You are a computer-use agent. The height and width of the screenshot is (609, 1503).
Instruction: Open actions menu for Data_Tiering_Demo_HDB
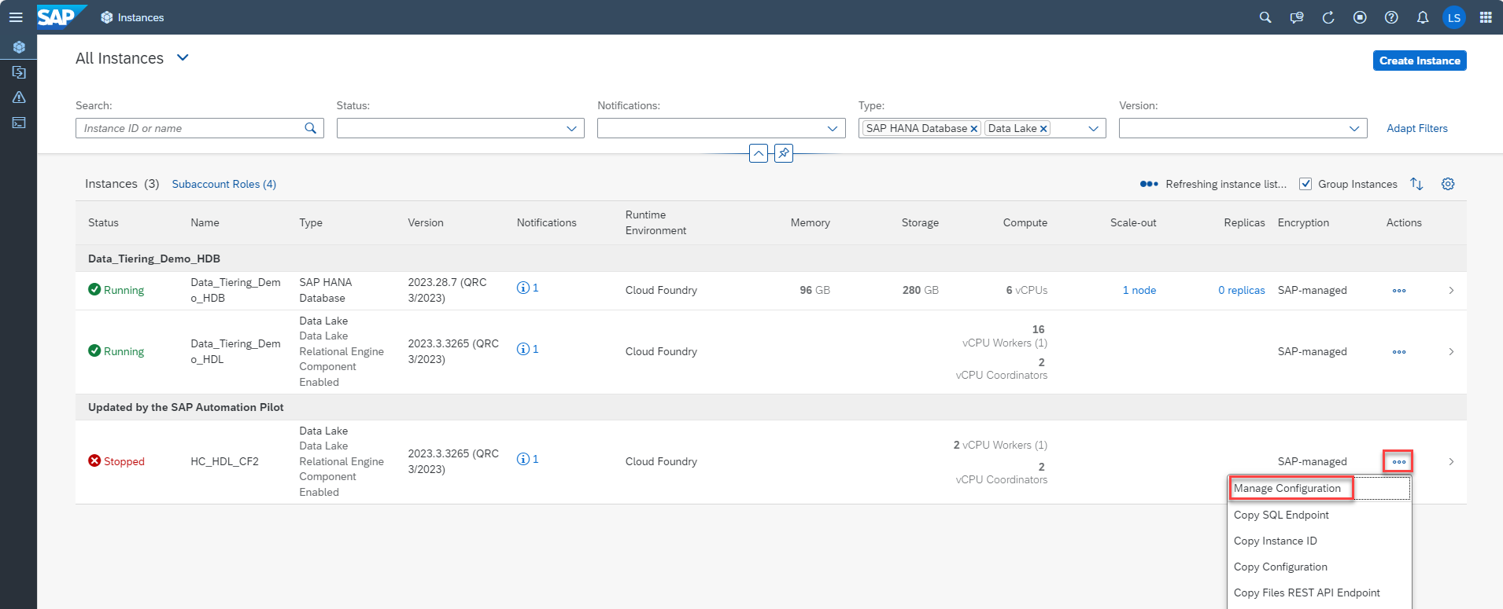point(1399,291)
